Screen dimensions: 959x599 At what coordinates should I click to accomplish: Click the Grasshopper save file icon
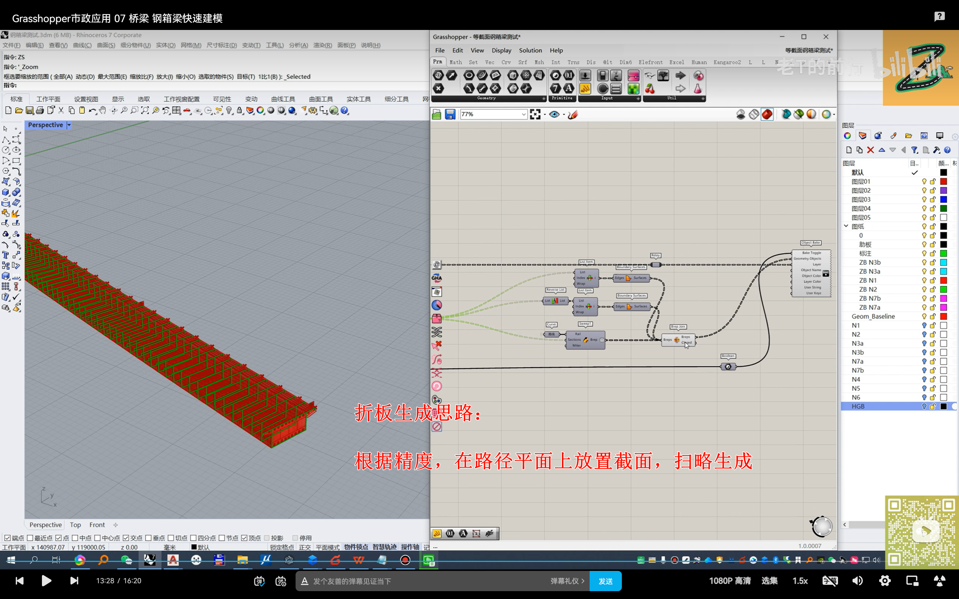click(x=450, y=115)
